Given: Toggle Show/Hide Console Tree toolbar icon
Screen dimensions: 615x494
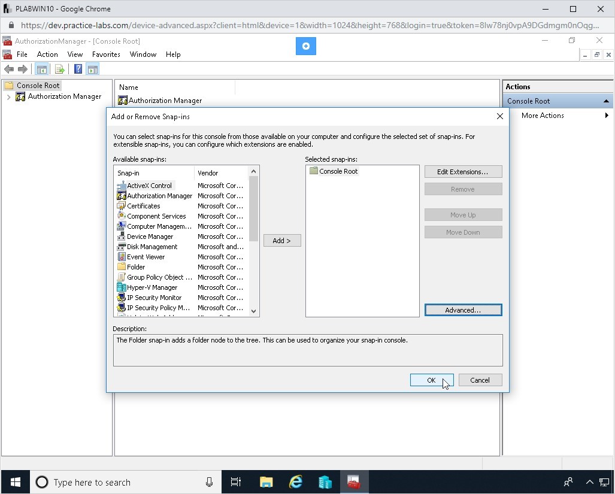Looking at the screenshot, I should (41, 69).
